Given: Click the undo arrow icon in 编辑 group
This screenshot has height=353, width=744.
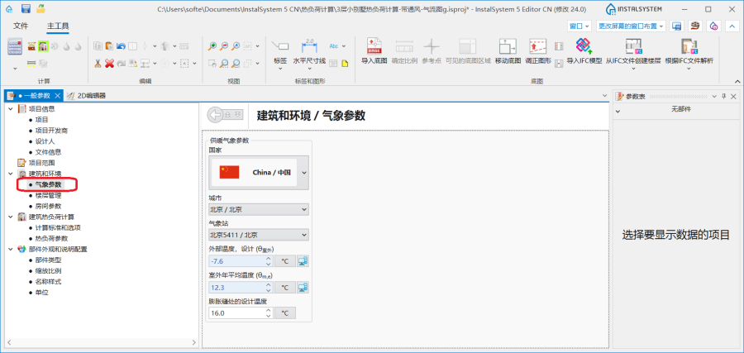Looking at the screenshot, I should pos(121,45).
